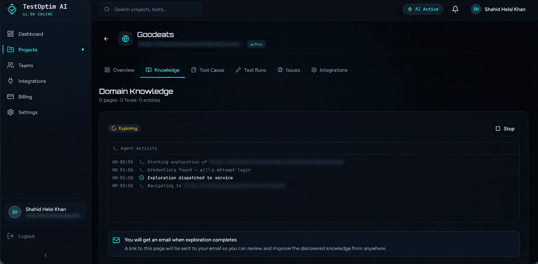Click the Exploring spinner icon

(114, 128)
